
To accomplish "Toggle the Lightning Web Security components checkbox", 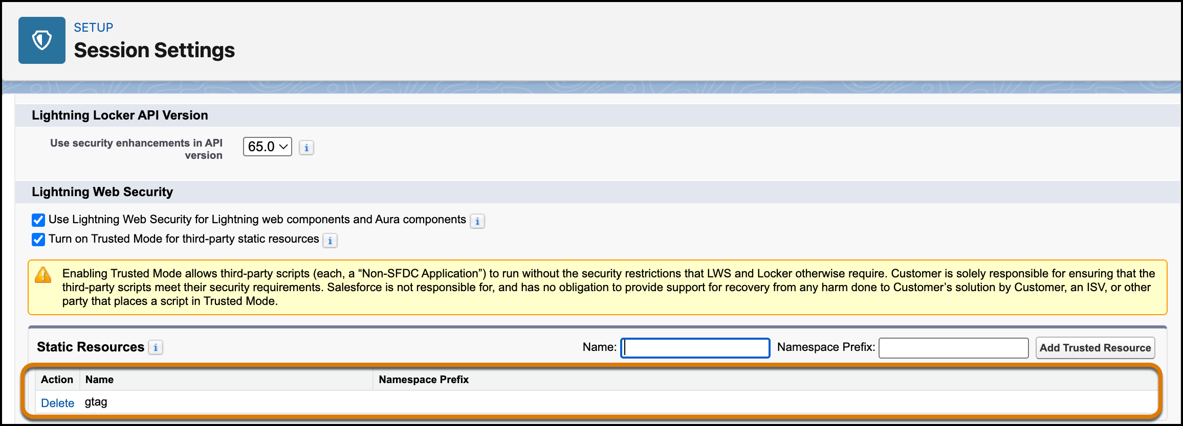I will point(38,220).
